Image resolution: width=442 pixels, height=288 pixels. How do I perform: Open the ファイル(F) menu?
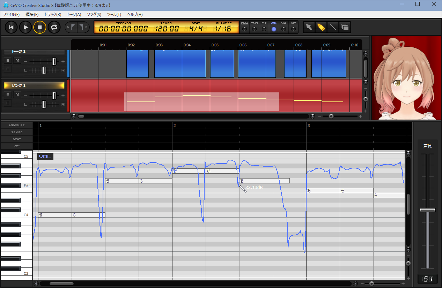point(11,14)
